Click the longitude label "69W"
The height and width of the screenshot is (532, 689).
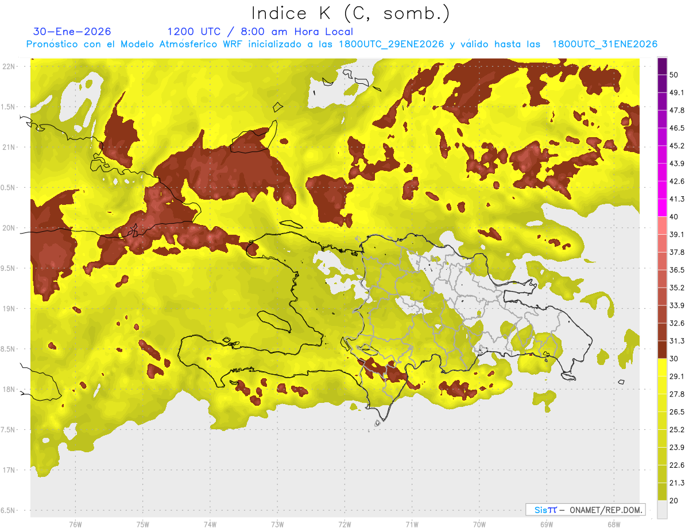click(x=547, y=524)
